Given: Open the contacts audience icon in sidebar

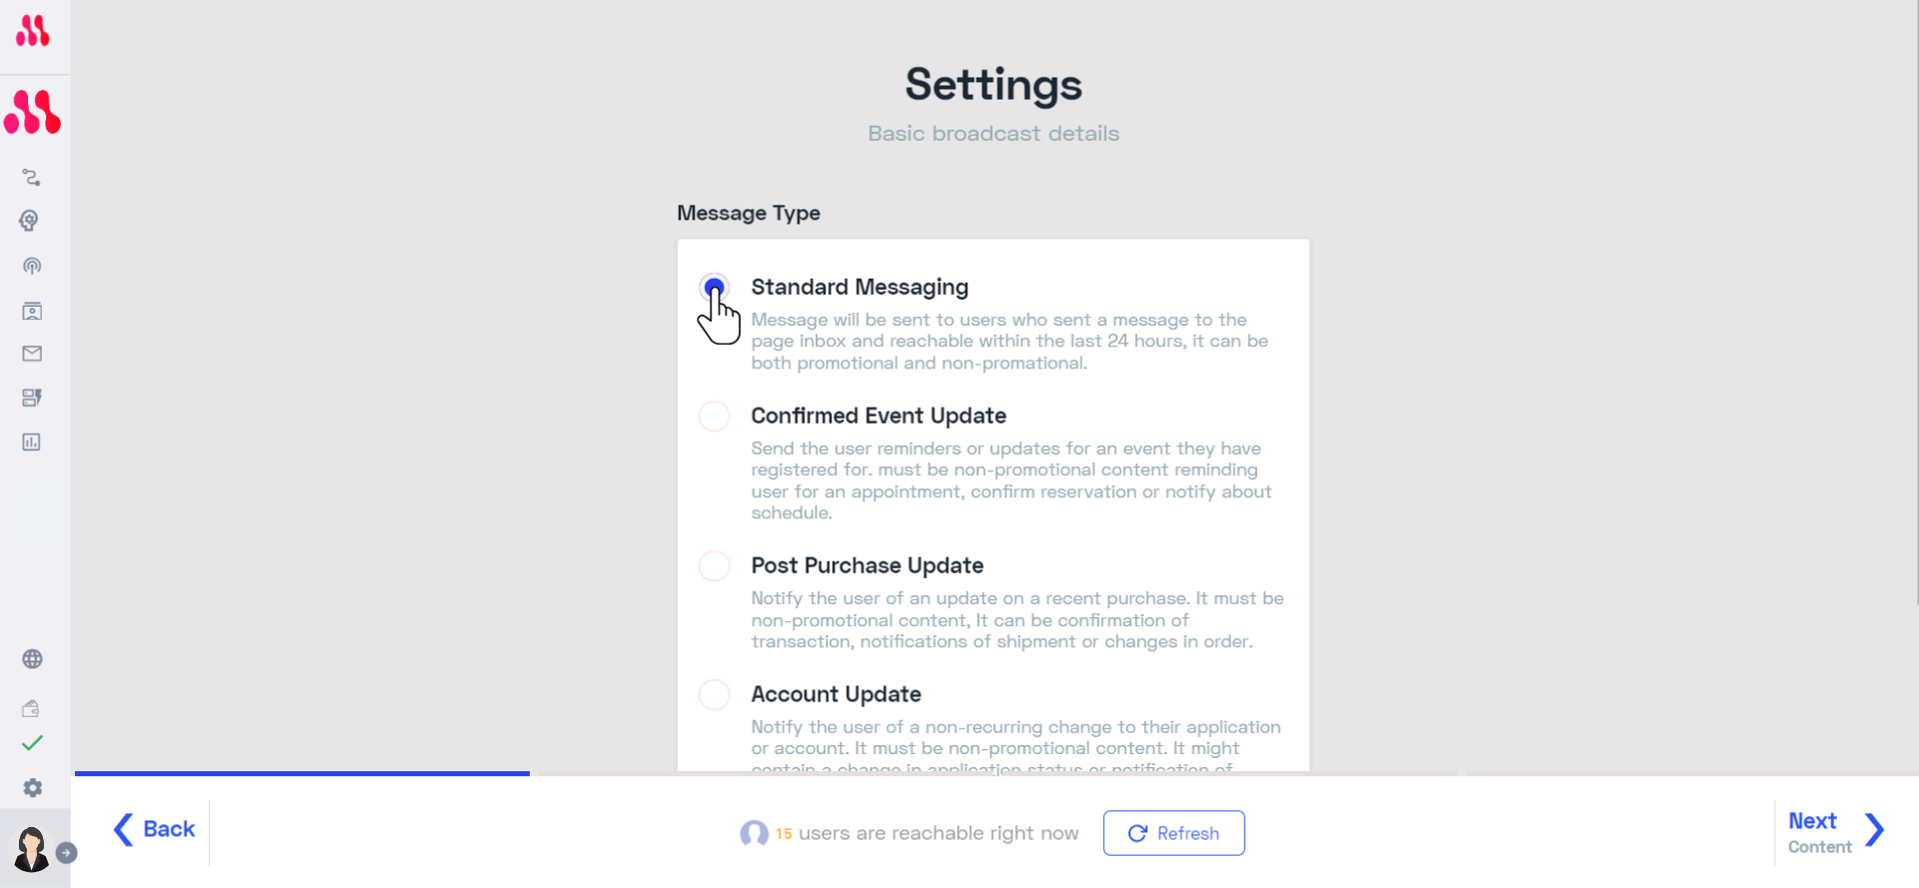Looking at the screenshot, I should [x=32, y=311].
